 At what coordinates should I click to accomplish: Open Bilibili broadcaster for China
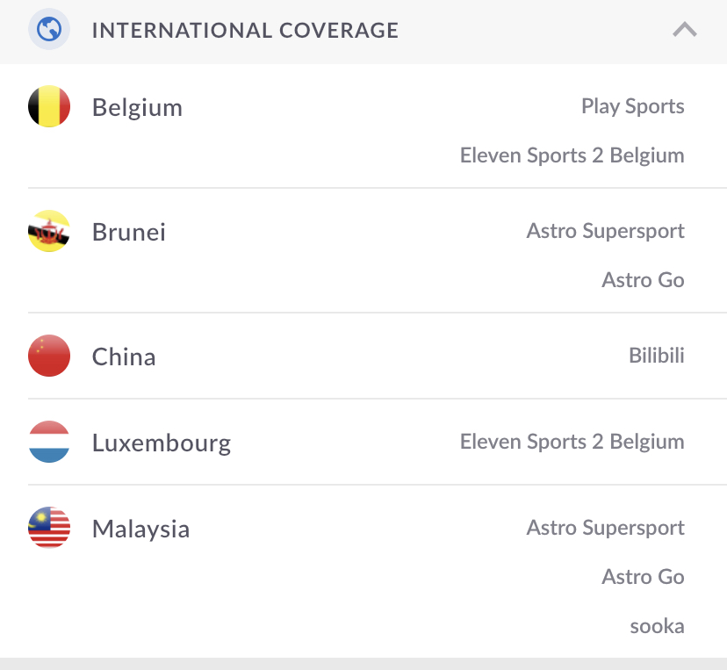point(656,357)
